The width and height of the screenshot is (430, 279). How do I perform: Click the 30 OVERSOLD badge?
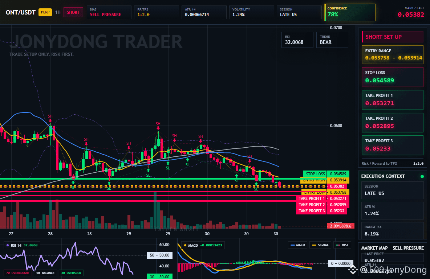click(x=71, y=273)
